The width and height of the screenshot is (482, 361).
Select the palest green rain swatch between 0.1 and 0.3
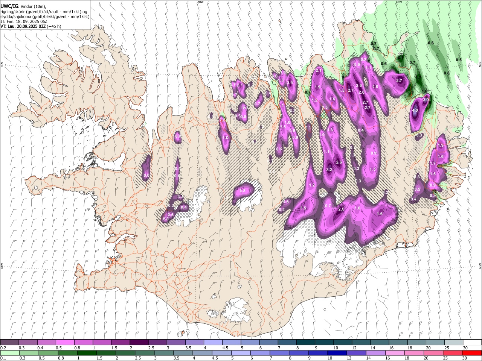[10, 353]
